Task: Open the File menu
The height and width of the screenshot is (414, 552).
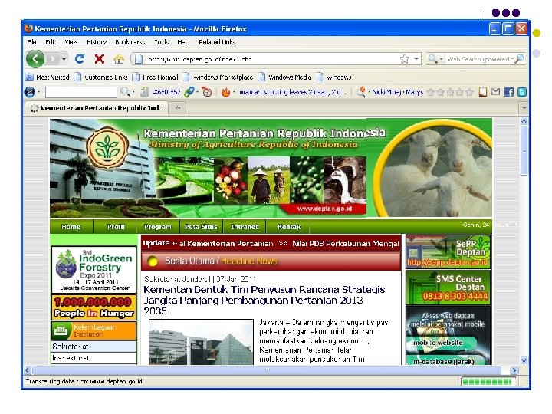Action: tap(31, 42)
